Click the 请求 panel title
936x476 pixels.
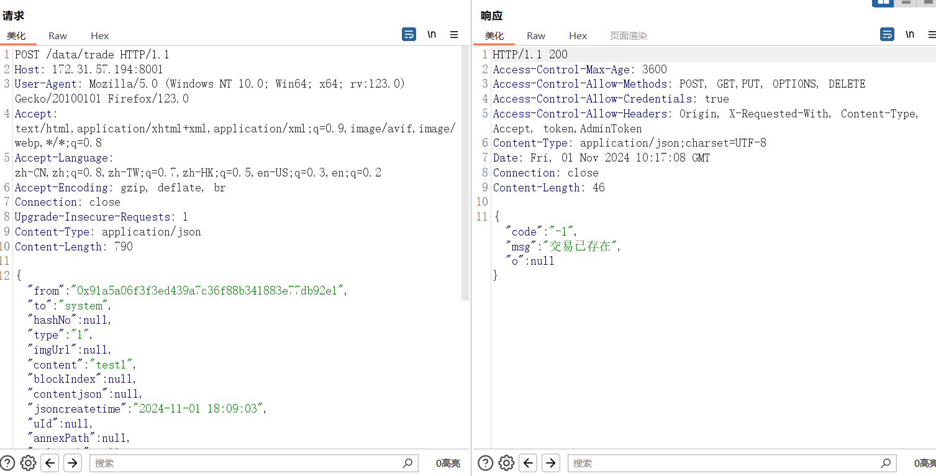coord(13,16)
